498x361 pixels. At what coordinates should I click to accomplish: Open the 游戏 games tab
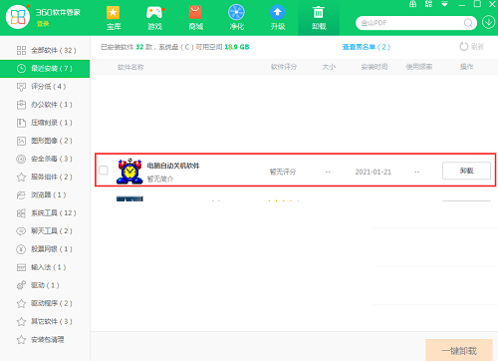pos(154,18)
